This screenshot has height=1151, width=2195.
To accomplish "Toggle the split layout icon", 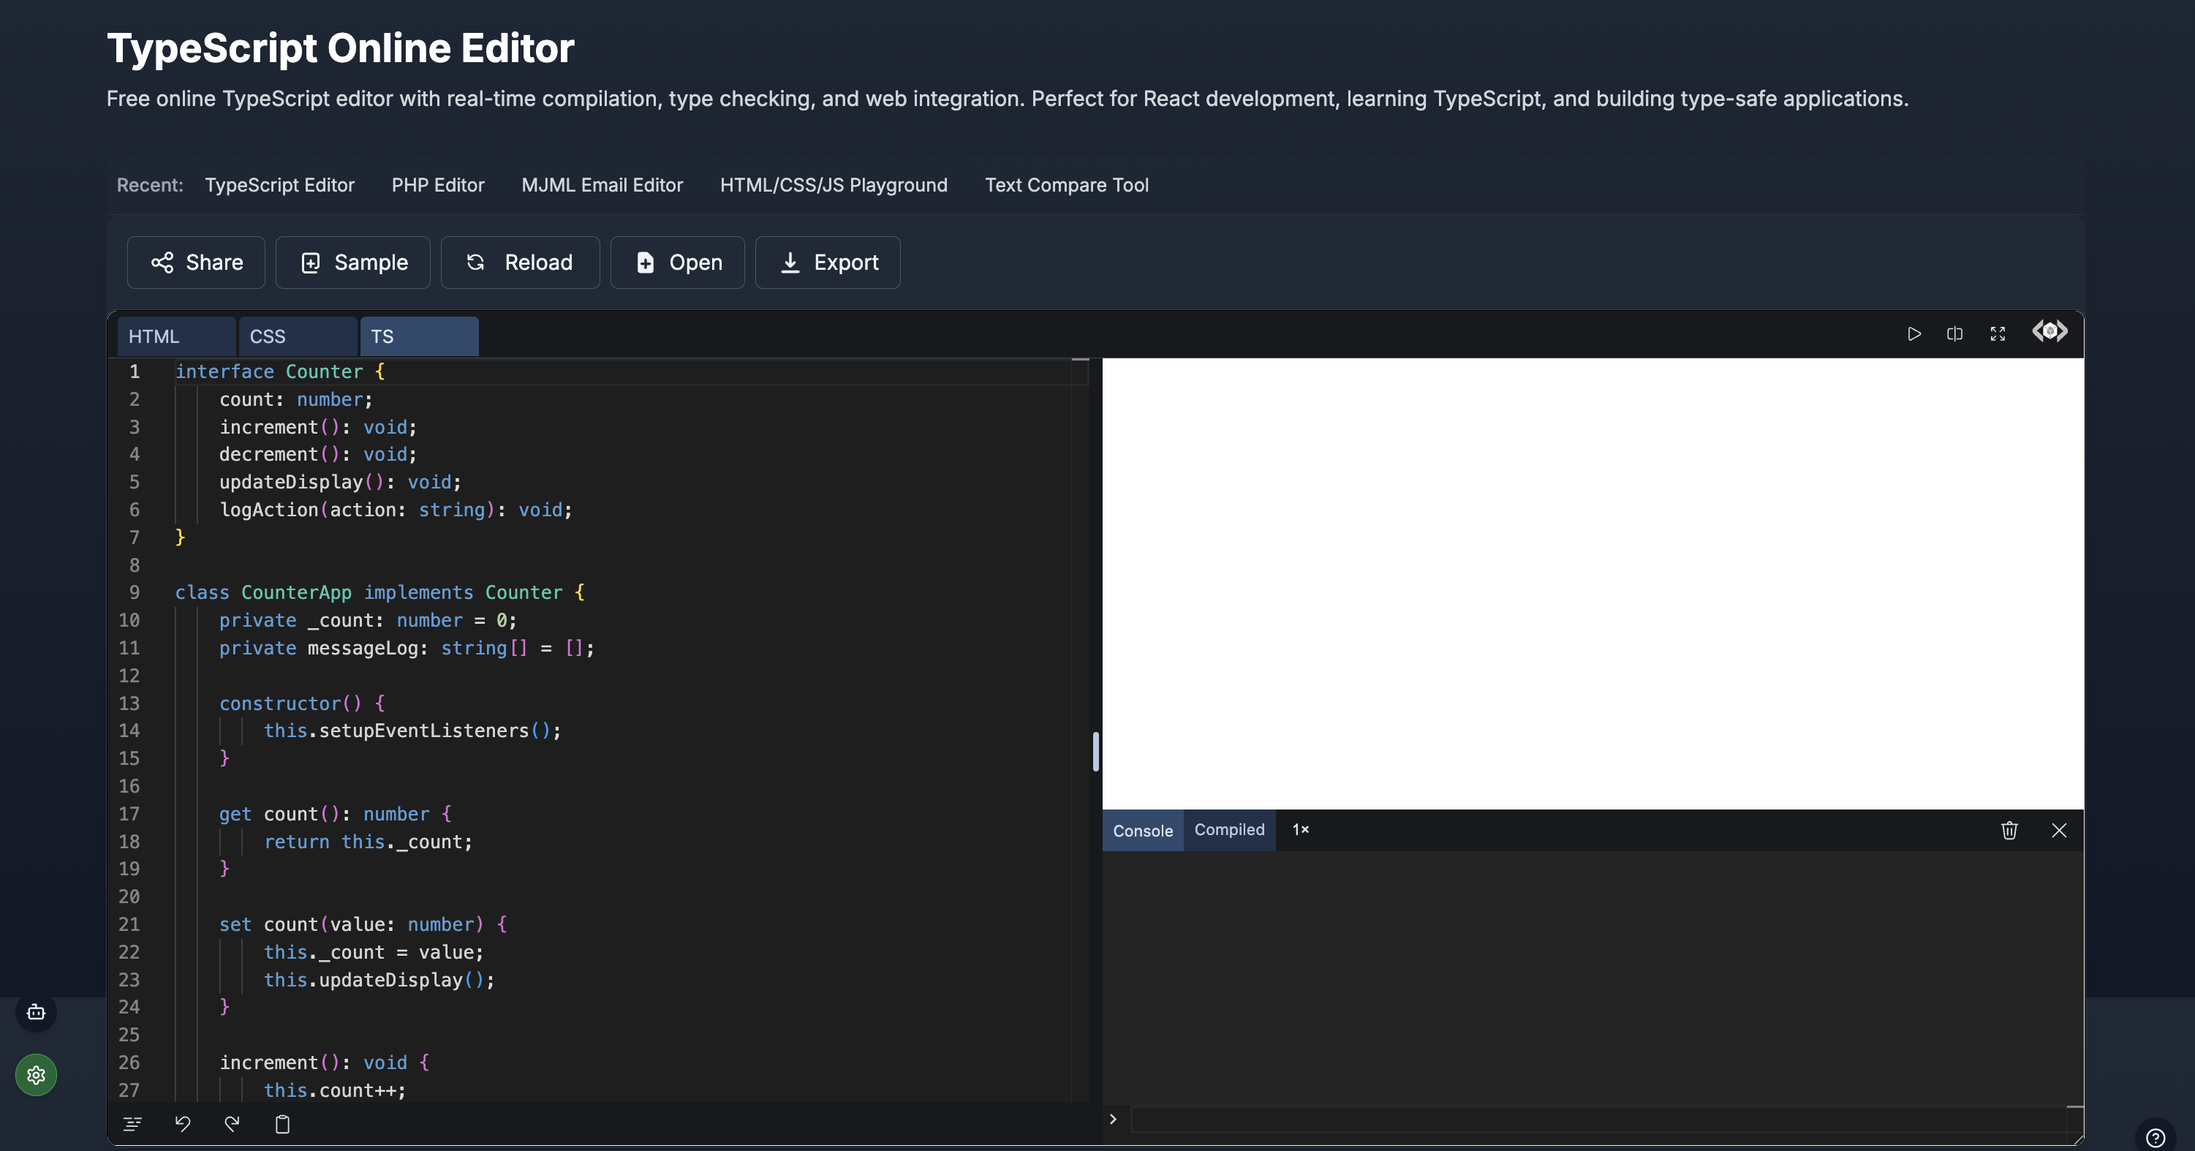I will click(1954, 334).
